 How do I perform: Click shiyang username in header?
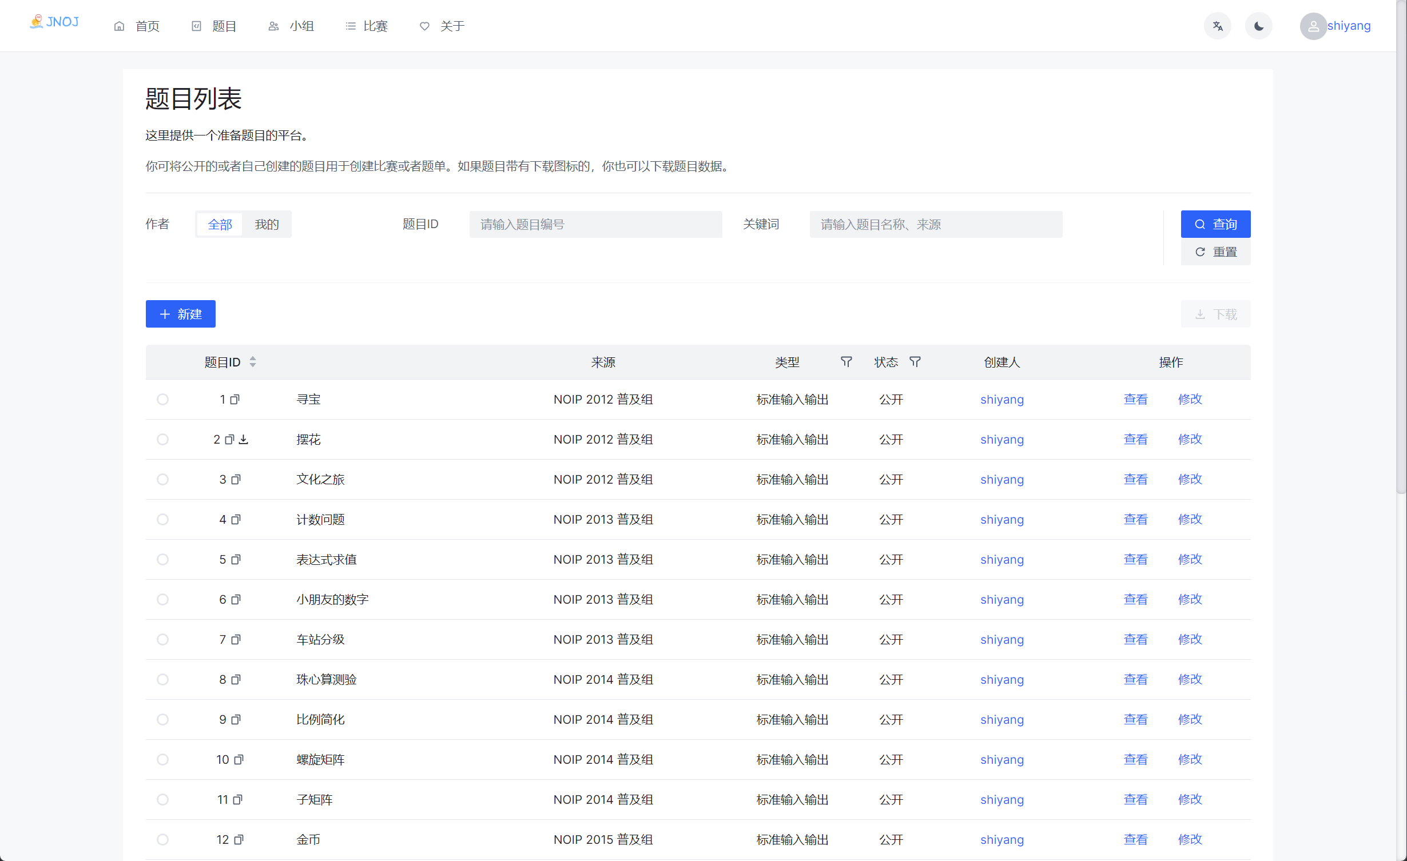1349,26
